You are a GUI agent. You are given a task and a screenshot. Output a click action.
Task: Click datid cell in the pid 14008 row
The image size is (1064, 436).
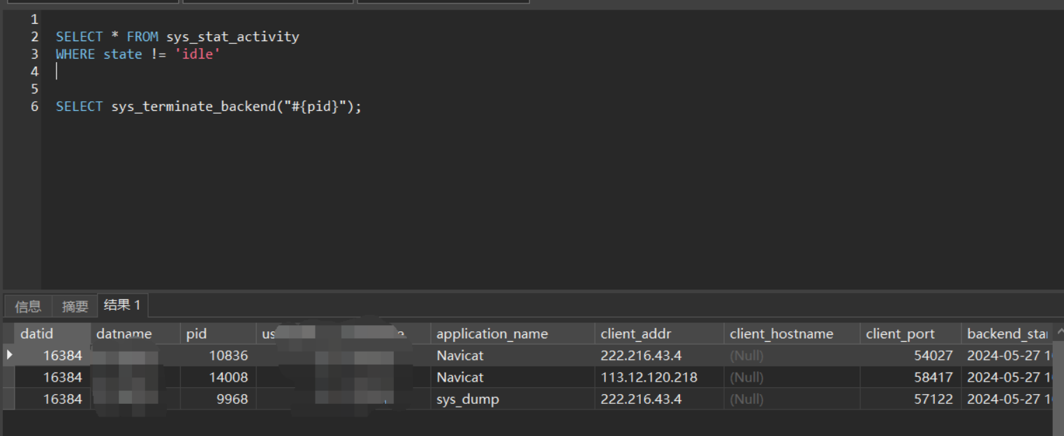(x=52, y=377)
